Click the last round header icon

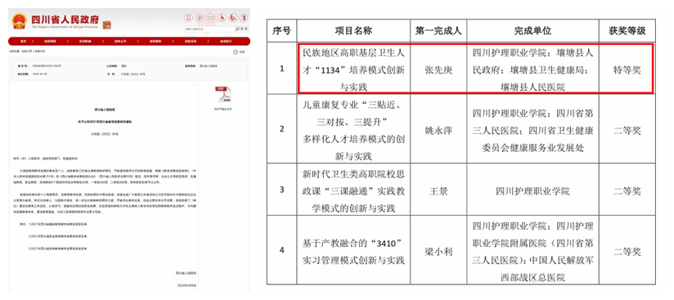tap(243, 18)
